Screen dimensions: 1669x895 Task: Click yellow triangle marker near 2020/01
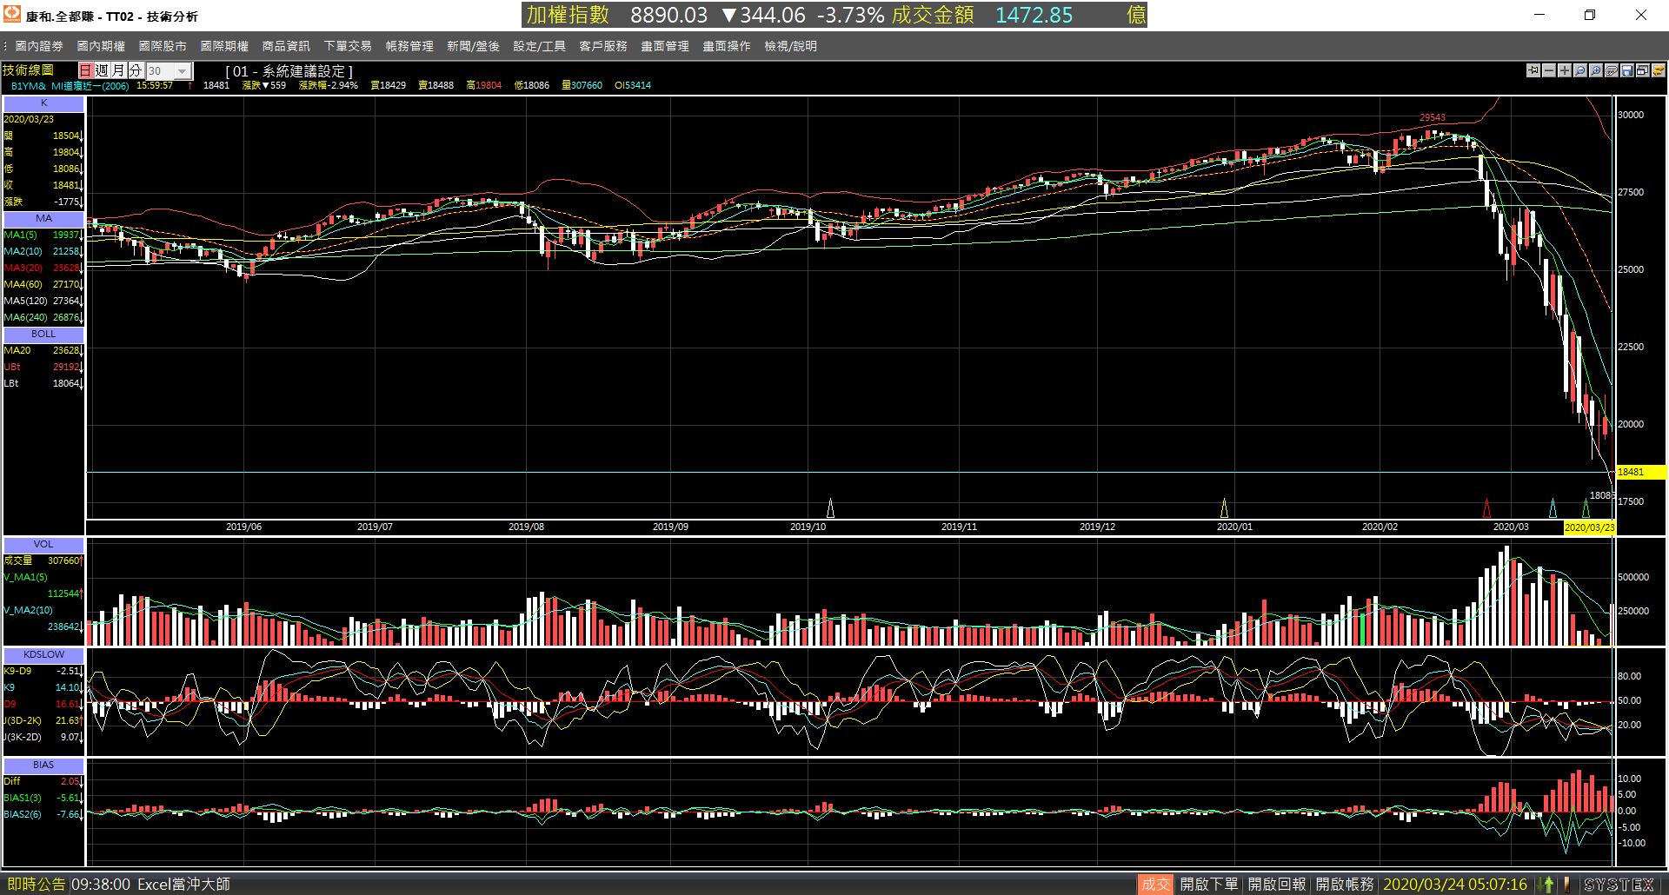tap(1224, 508)
